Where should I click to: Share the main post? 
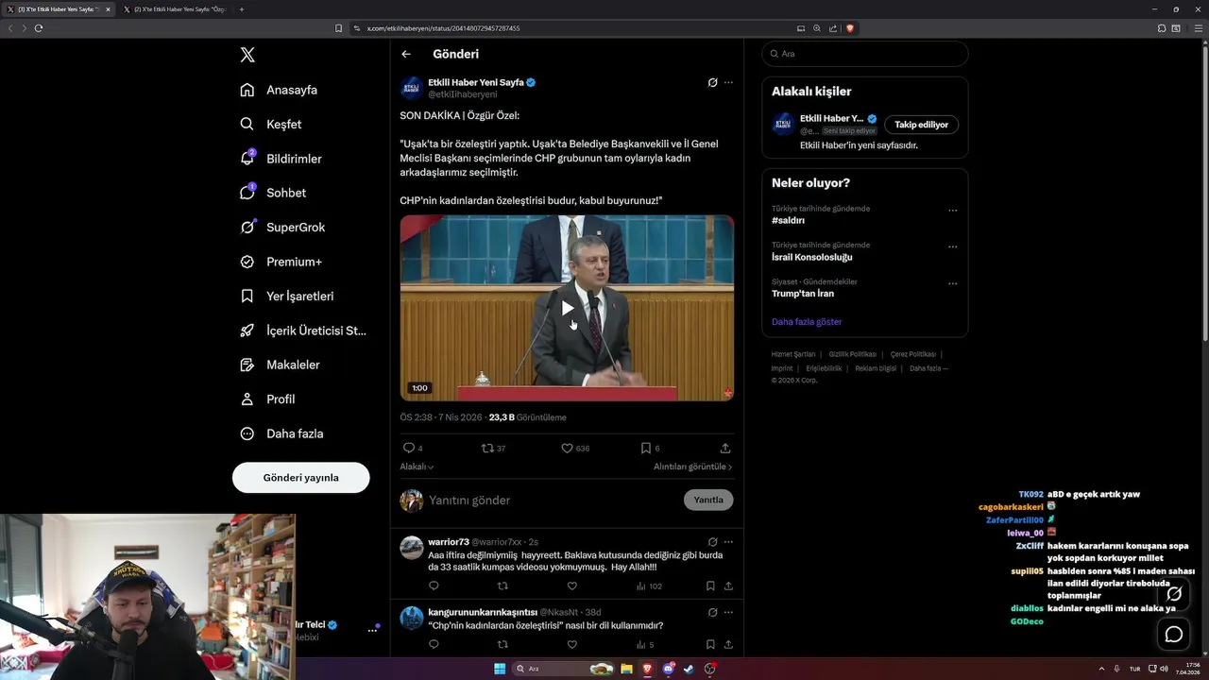(725, 448)
